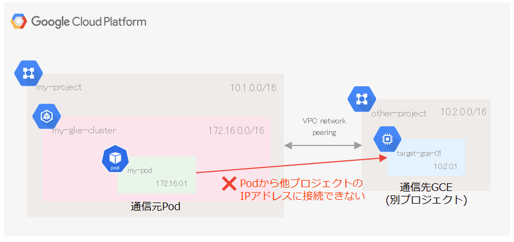
Task: Click the Google Cloud Platform hexagon logo
Action: coord(18,21)
